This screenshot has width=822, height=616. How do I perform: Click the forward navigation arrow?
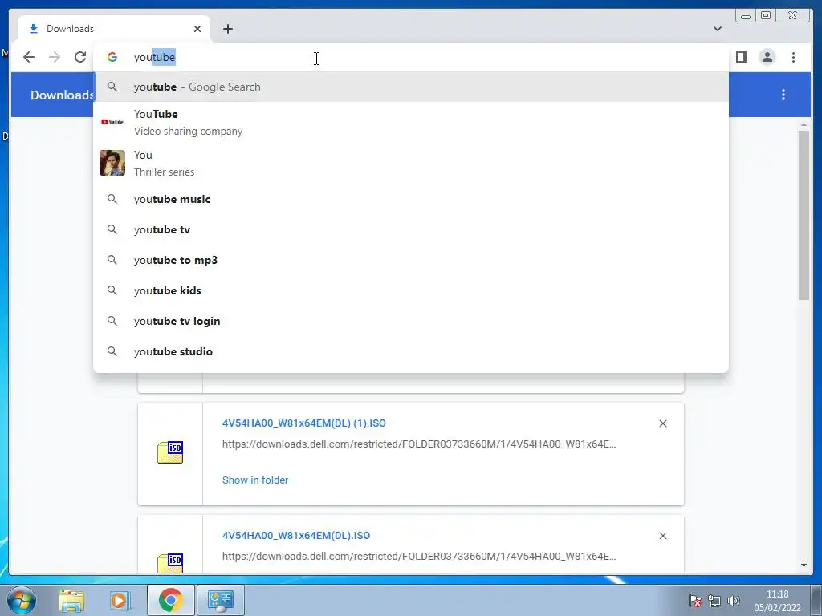pyautogui.click(x=55, y=57)
